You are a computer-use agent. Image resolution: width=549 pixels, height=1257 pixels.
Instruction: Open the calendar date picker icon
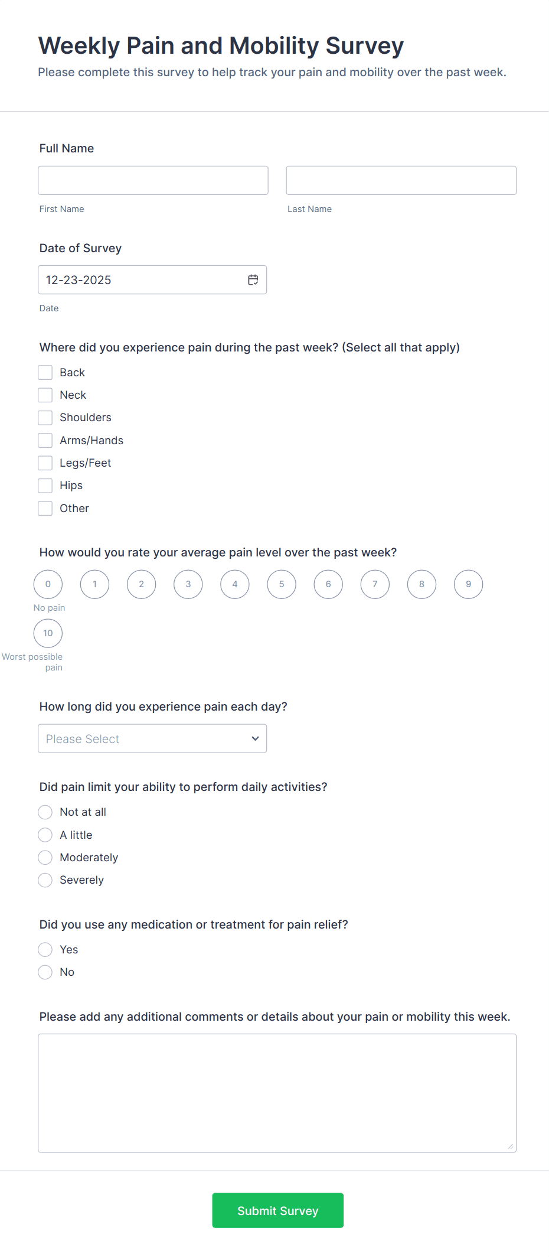click(253, 280)
